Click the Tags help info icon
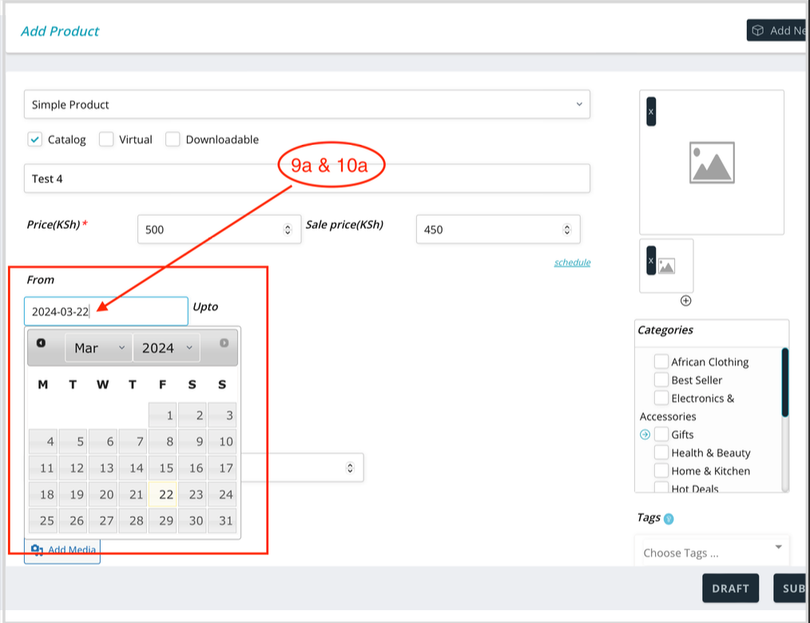This screenshot has height=623, width=810. pyautogui.click(x=669, y=519)
